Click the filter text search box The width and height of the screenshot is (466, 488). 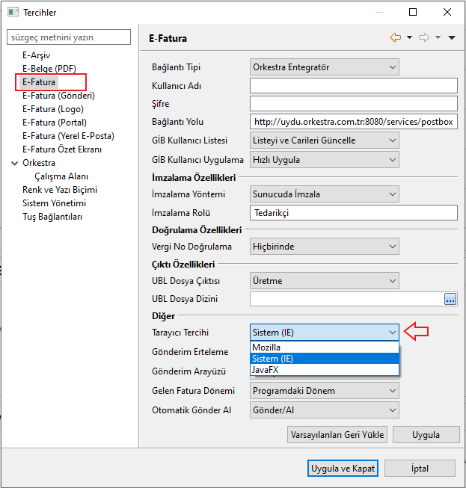point(70,37)
